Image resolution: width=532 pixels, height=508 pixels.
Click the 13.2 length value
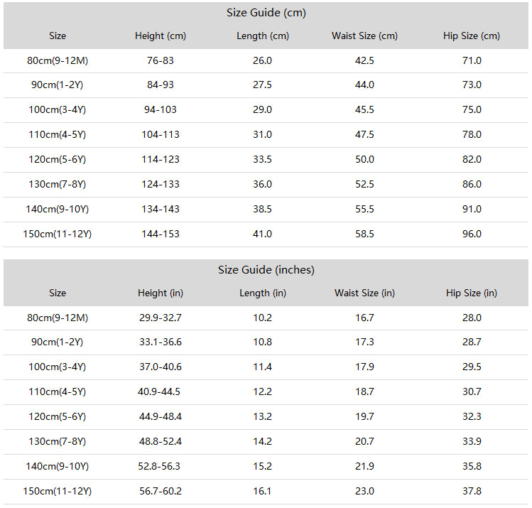coord(262,416)
